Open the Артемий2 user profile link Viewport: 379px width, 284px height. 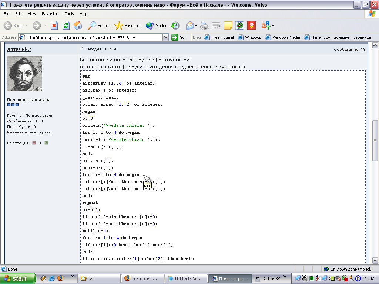point(19,49)
